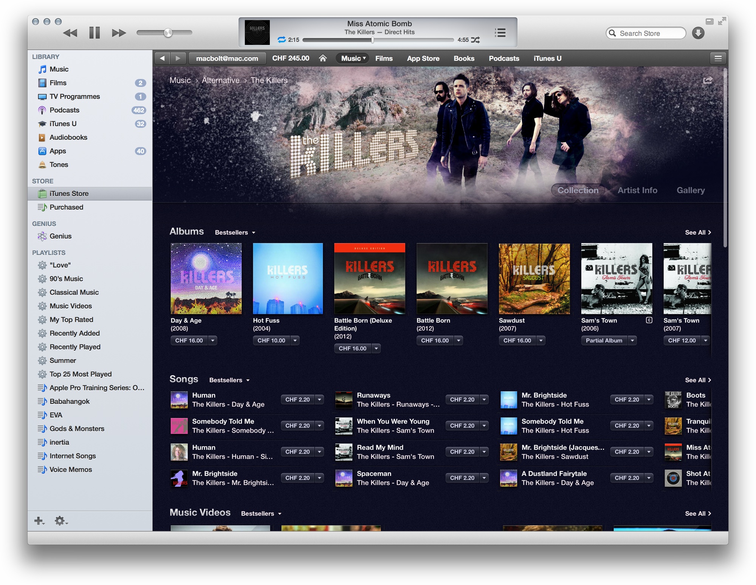This screenshot has width=756, height=585.
Task: Buy Read My Mind for CHF 2.20
Action: pos(462,452)
